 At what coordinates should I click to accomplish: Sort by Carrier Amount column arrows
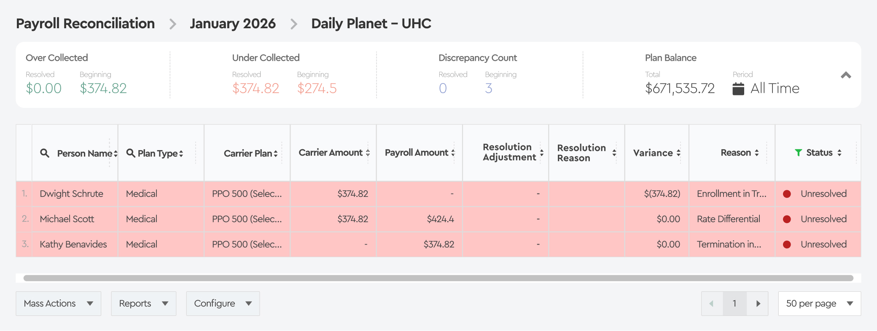pos(368,153)
